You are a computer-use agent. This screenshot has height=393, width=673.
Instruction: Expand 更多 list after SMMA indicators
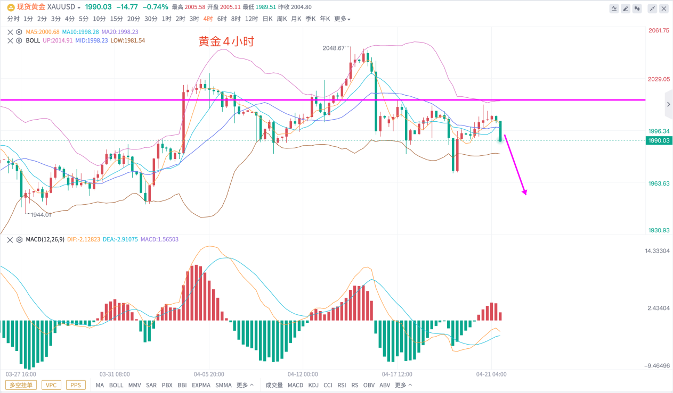(245, 385)
